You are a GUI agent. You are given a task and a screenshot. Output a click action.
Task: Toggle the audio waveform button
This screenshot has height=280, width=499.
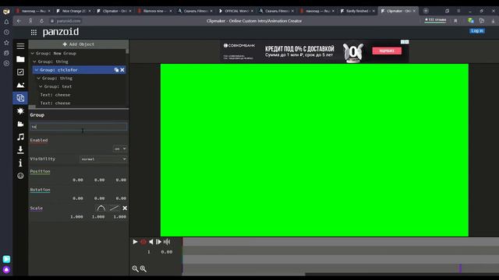(166, 242)
